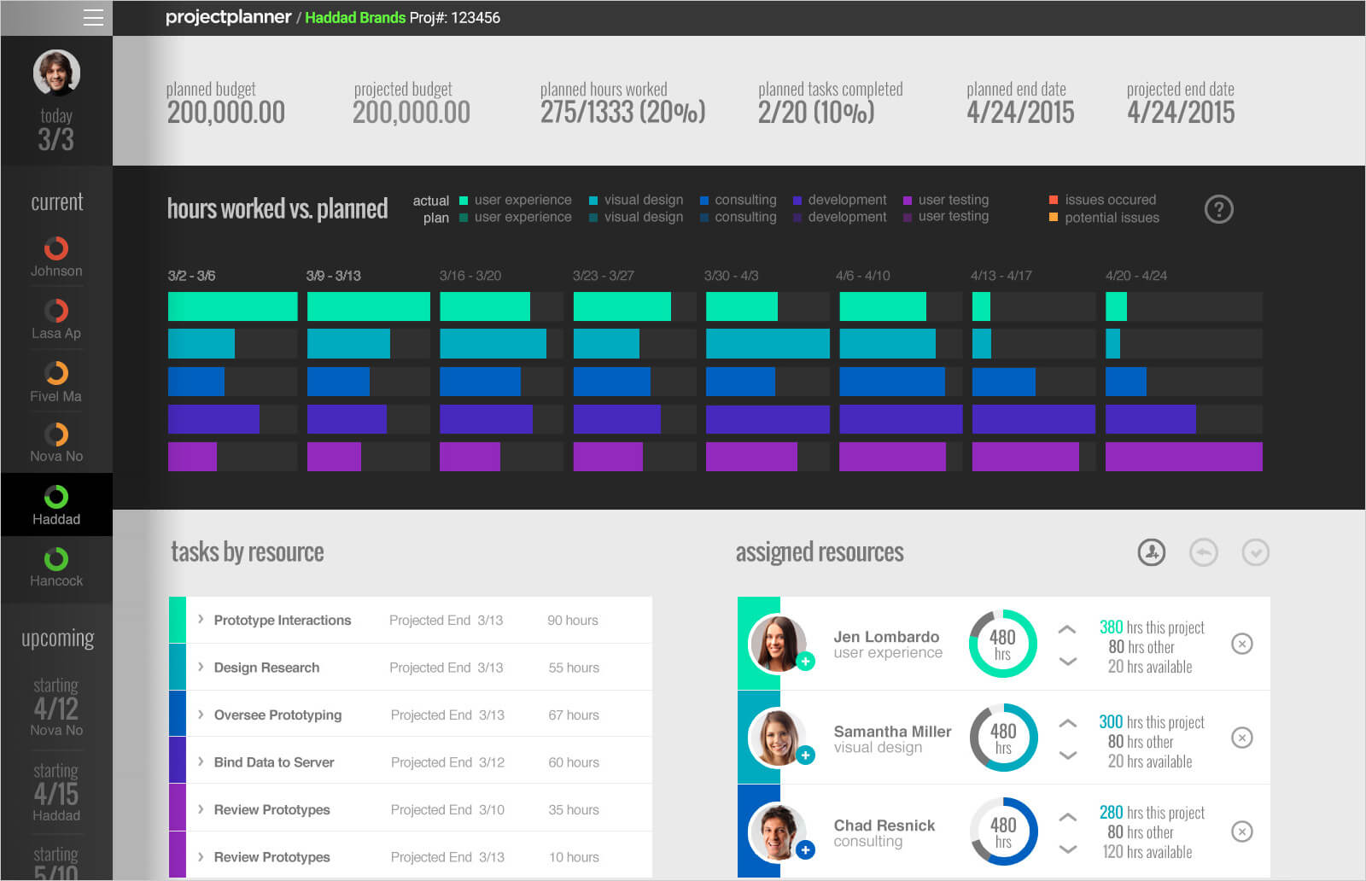Viewport: 1366px width, 881px height.
Task: Click the plus badge on Jen Lombardo's avatar
Action: pos(805,661)
